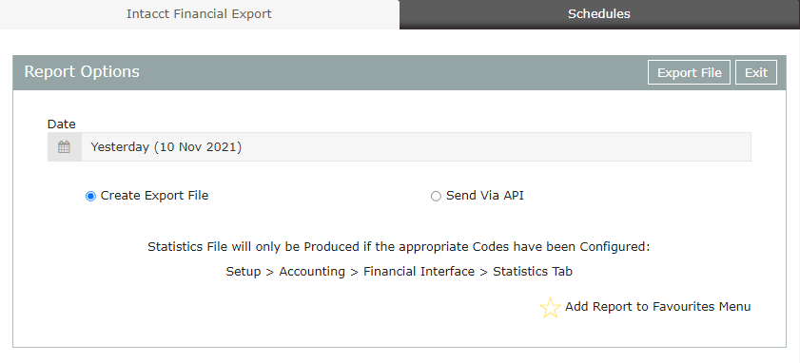Click the 'Statistics Tab' text in path
The width and height of the screenshot is (800, 363).
point(533,271)
